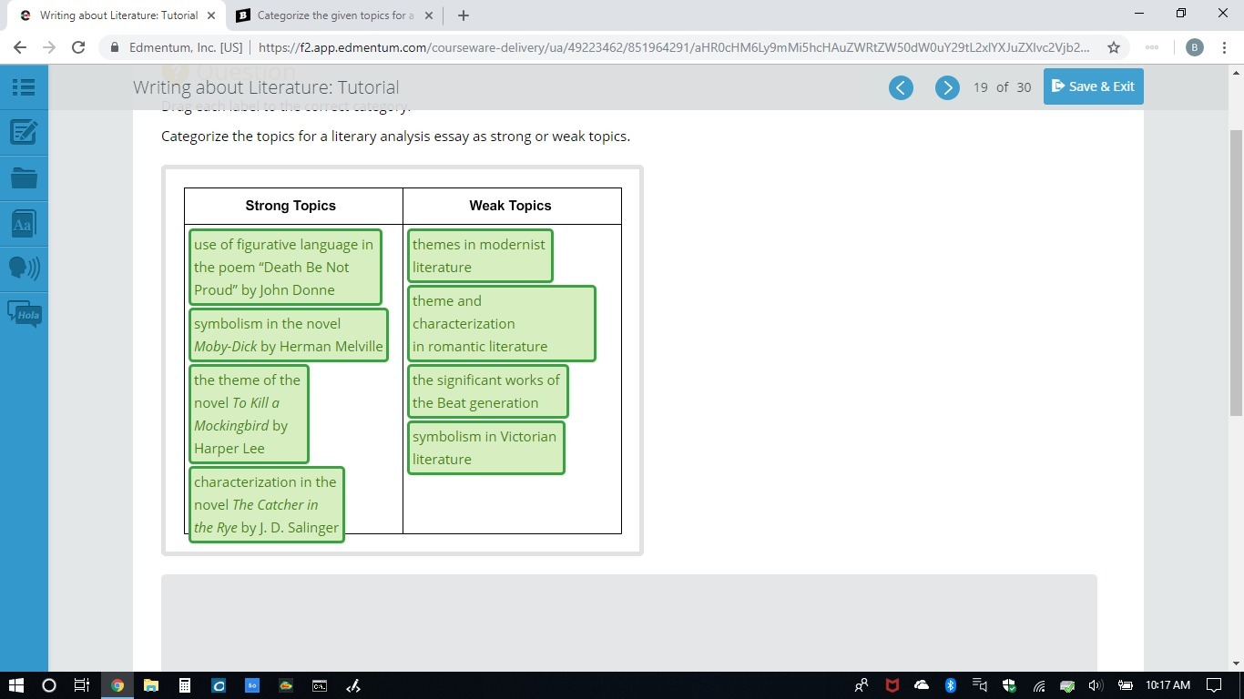Open the Chrome profile B avatar

[x=1195, y=47]
